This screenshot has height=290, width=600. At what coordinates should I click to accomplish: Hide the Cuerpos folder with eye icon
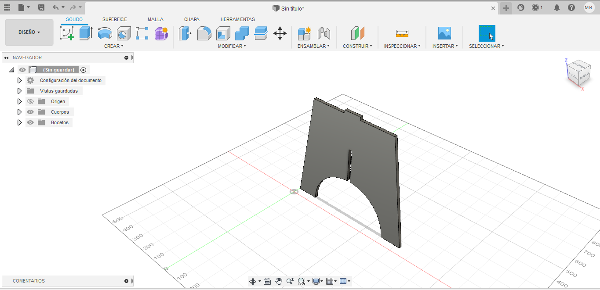[30, 112]
